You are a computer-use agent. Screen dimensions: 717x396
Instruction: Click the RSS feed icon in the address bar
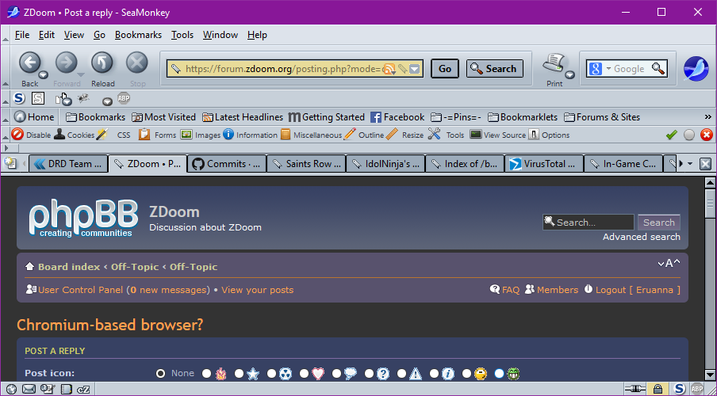[x=389, y=69]
